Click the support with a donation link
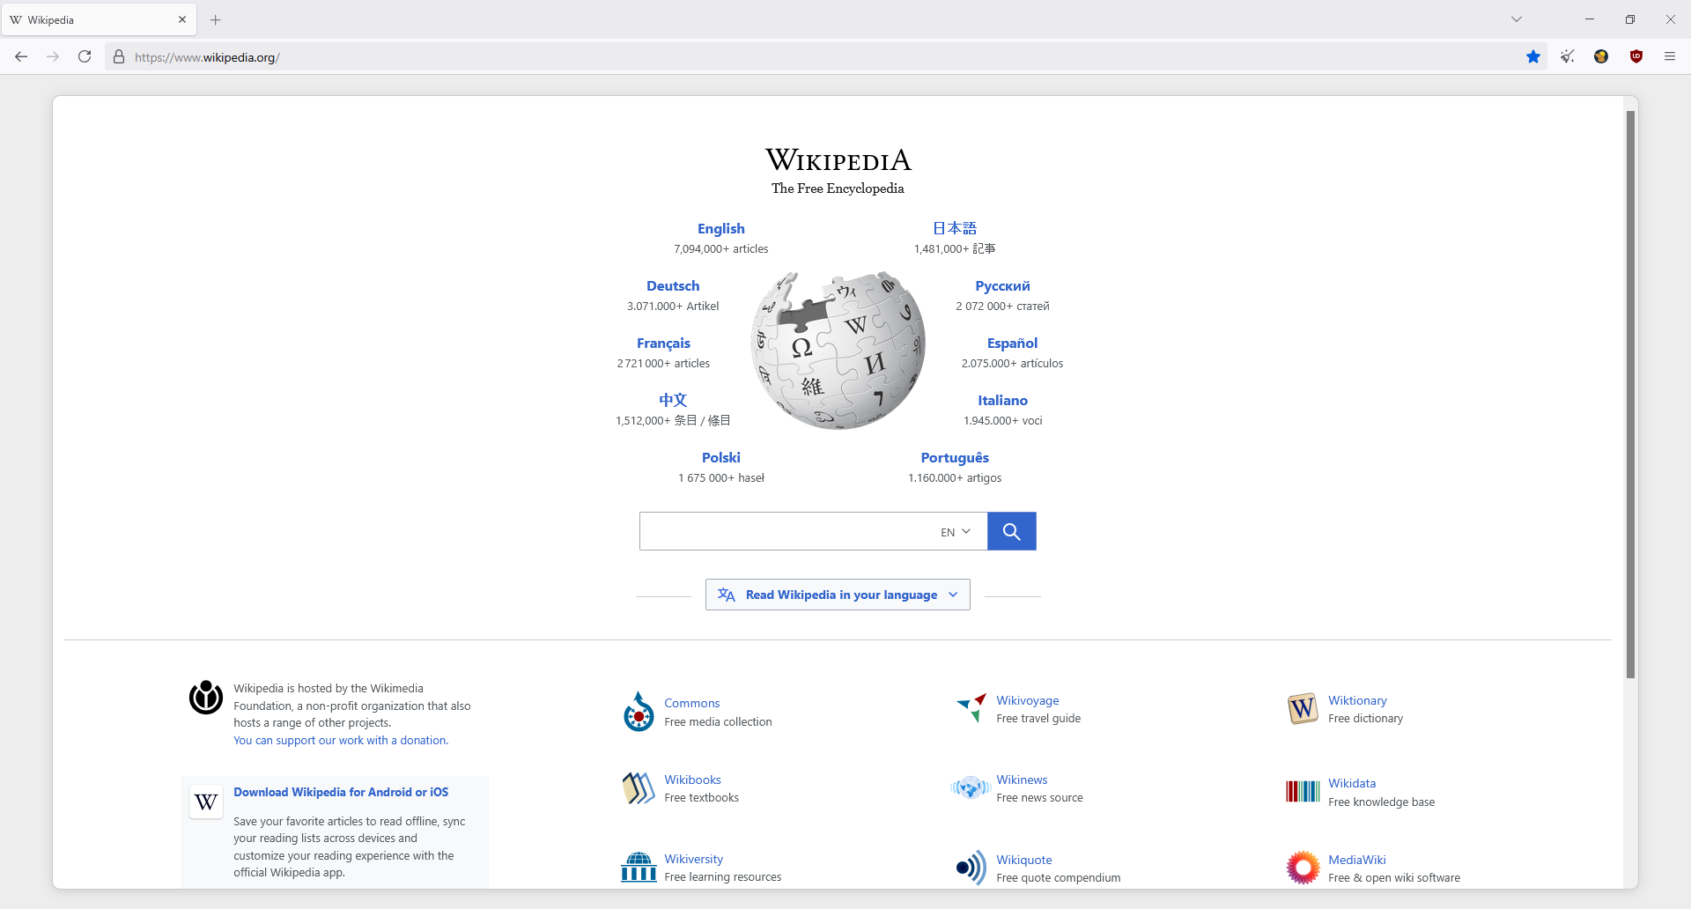 click(x=341, y=740)
